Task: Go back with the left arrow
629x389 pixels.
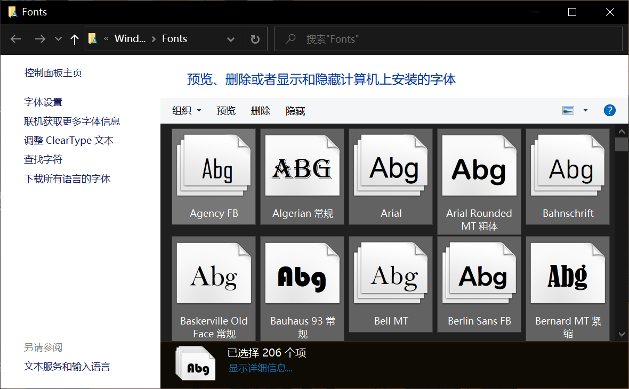Action: click(x=15, y=39)
